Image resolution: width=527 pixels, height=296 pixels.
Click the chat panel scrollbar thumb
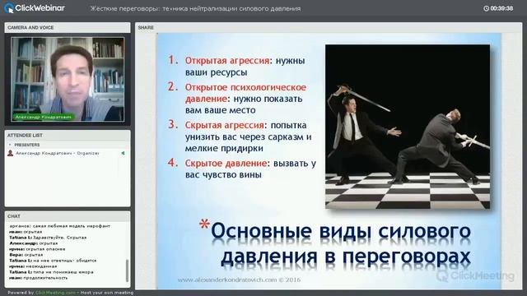[x=127, y=271]
